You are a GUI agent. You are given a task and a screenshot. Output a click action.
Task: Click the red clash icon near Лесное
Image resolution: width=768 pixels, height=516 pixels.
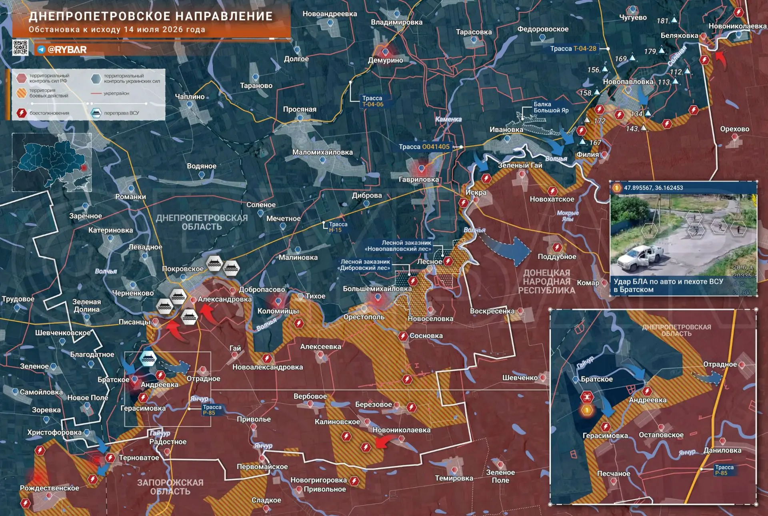(448, 262)
